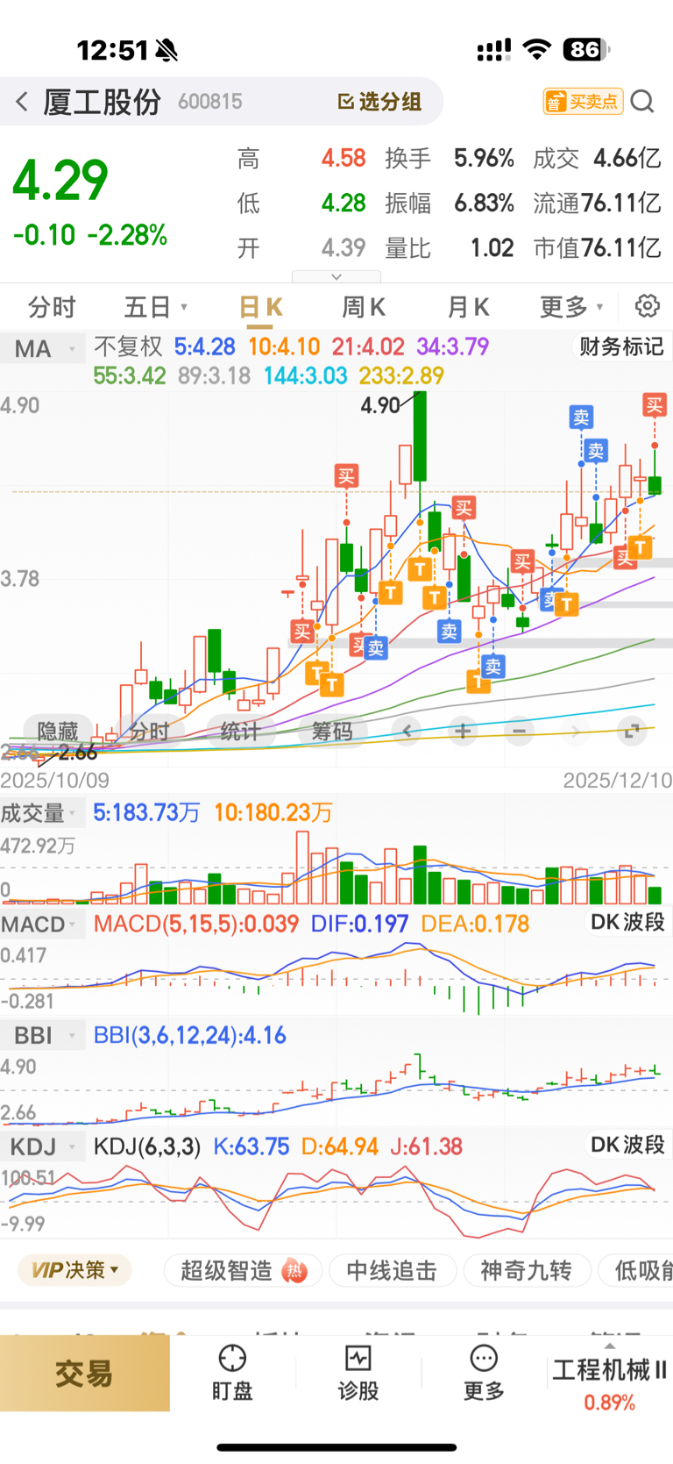Open 更多 chart period dropdown
673x1464 pixels.
tap(571, 307)
